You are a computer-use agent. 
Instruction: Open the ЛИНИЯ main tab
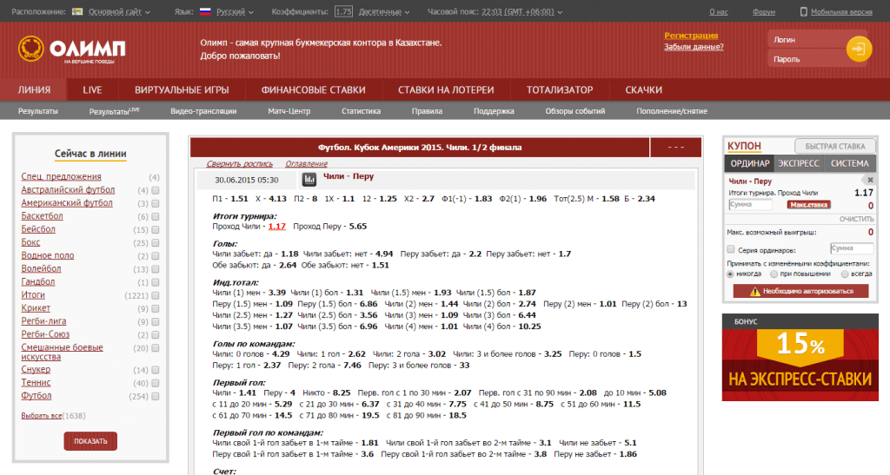34,89
